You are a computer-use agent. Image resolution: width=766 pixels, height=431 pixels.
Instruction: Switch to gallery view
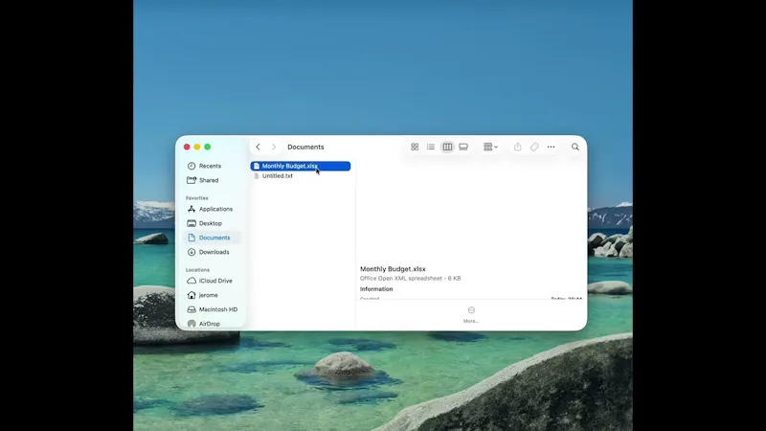coord(463,147)
